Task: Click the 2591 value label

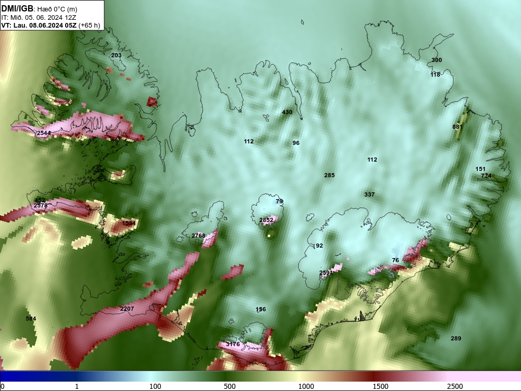Action: click(326, 273)
